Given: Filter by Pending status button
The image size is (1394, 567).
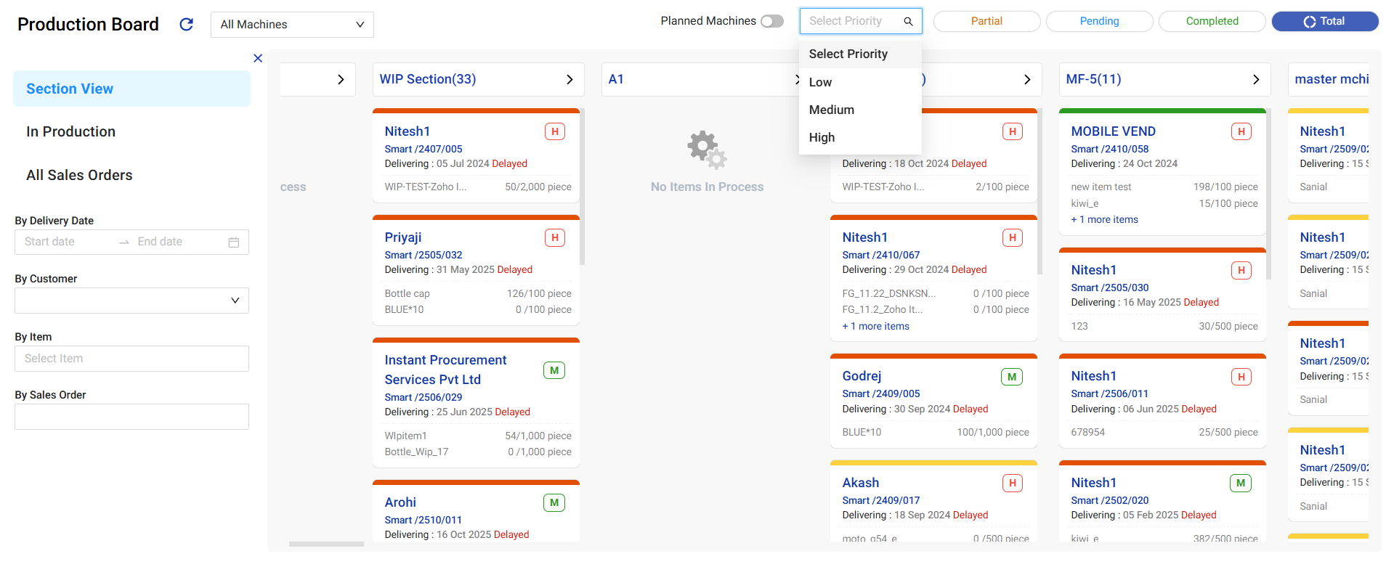Looking at the screenshot, I should coord(1099,21).
